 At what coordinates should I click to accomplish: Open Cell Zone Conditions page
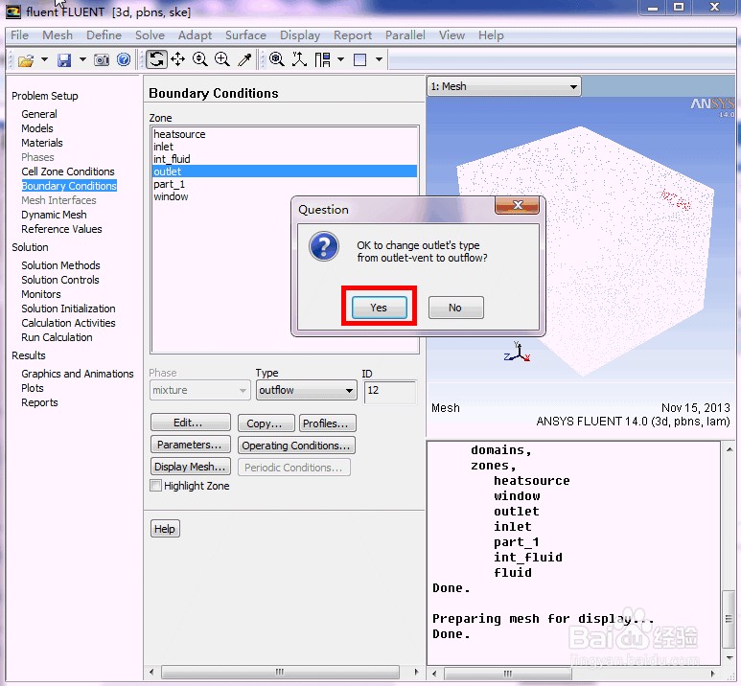(x=68, y=171)
